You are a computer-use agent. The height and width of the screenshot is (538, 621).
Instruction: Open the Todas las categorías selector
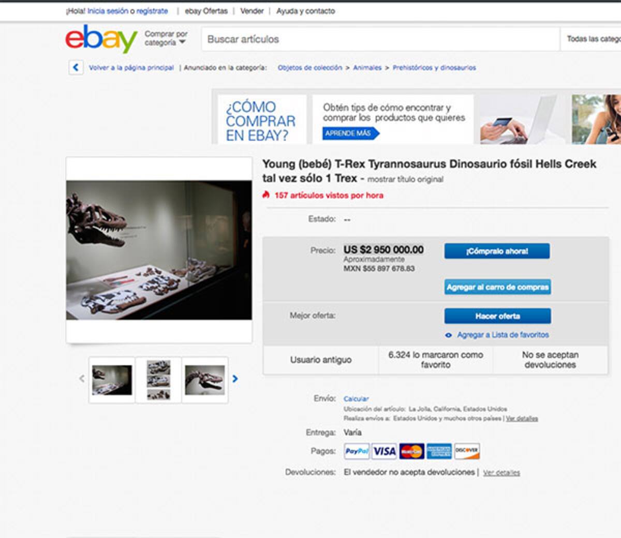click(591, 39)
